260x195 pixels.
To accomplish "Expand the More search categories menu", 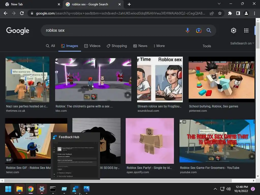I will click(x=159, y=46).
